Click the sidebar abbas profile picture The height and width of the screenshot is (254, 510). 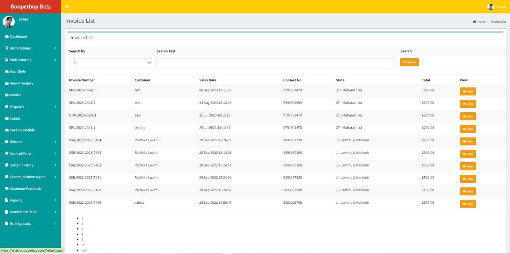(9, 22)
